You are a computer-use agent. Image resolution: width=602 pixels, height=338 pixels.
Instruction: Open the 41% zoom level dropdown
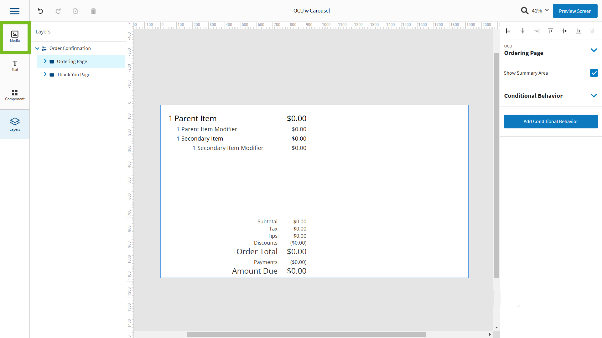[547, 10]
